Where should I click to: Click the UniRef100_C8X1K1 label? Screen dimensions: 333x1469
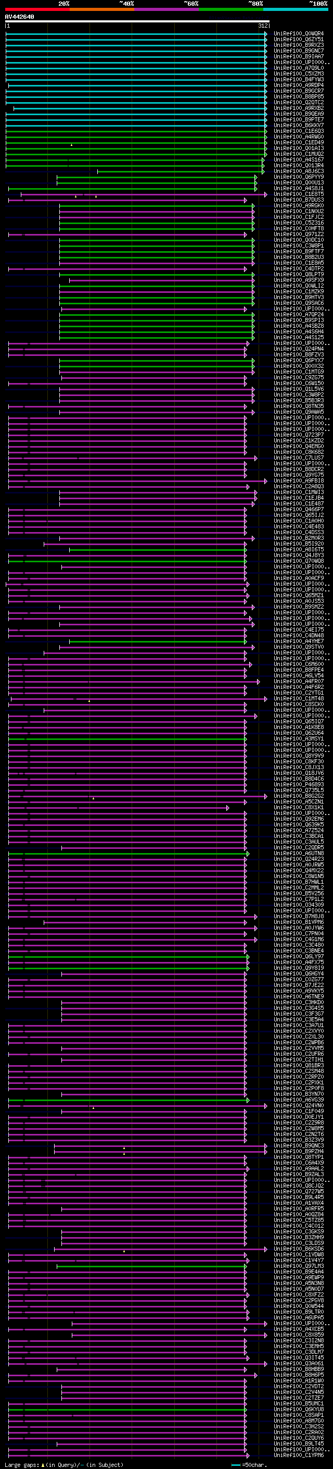coord(299,808)
